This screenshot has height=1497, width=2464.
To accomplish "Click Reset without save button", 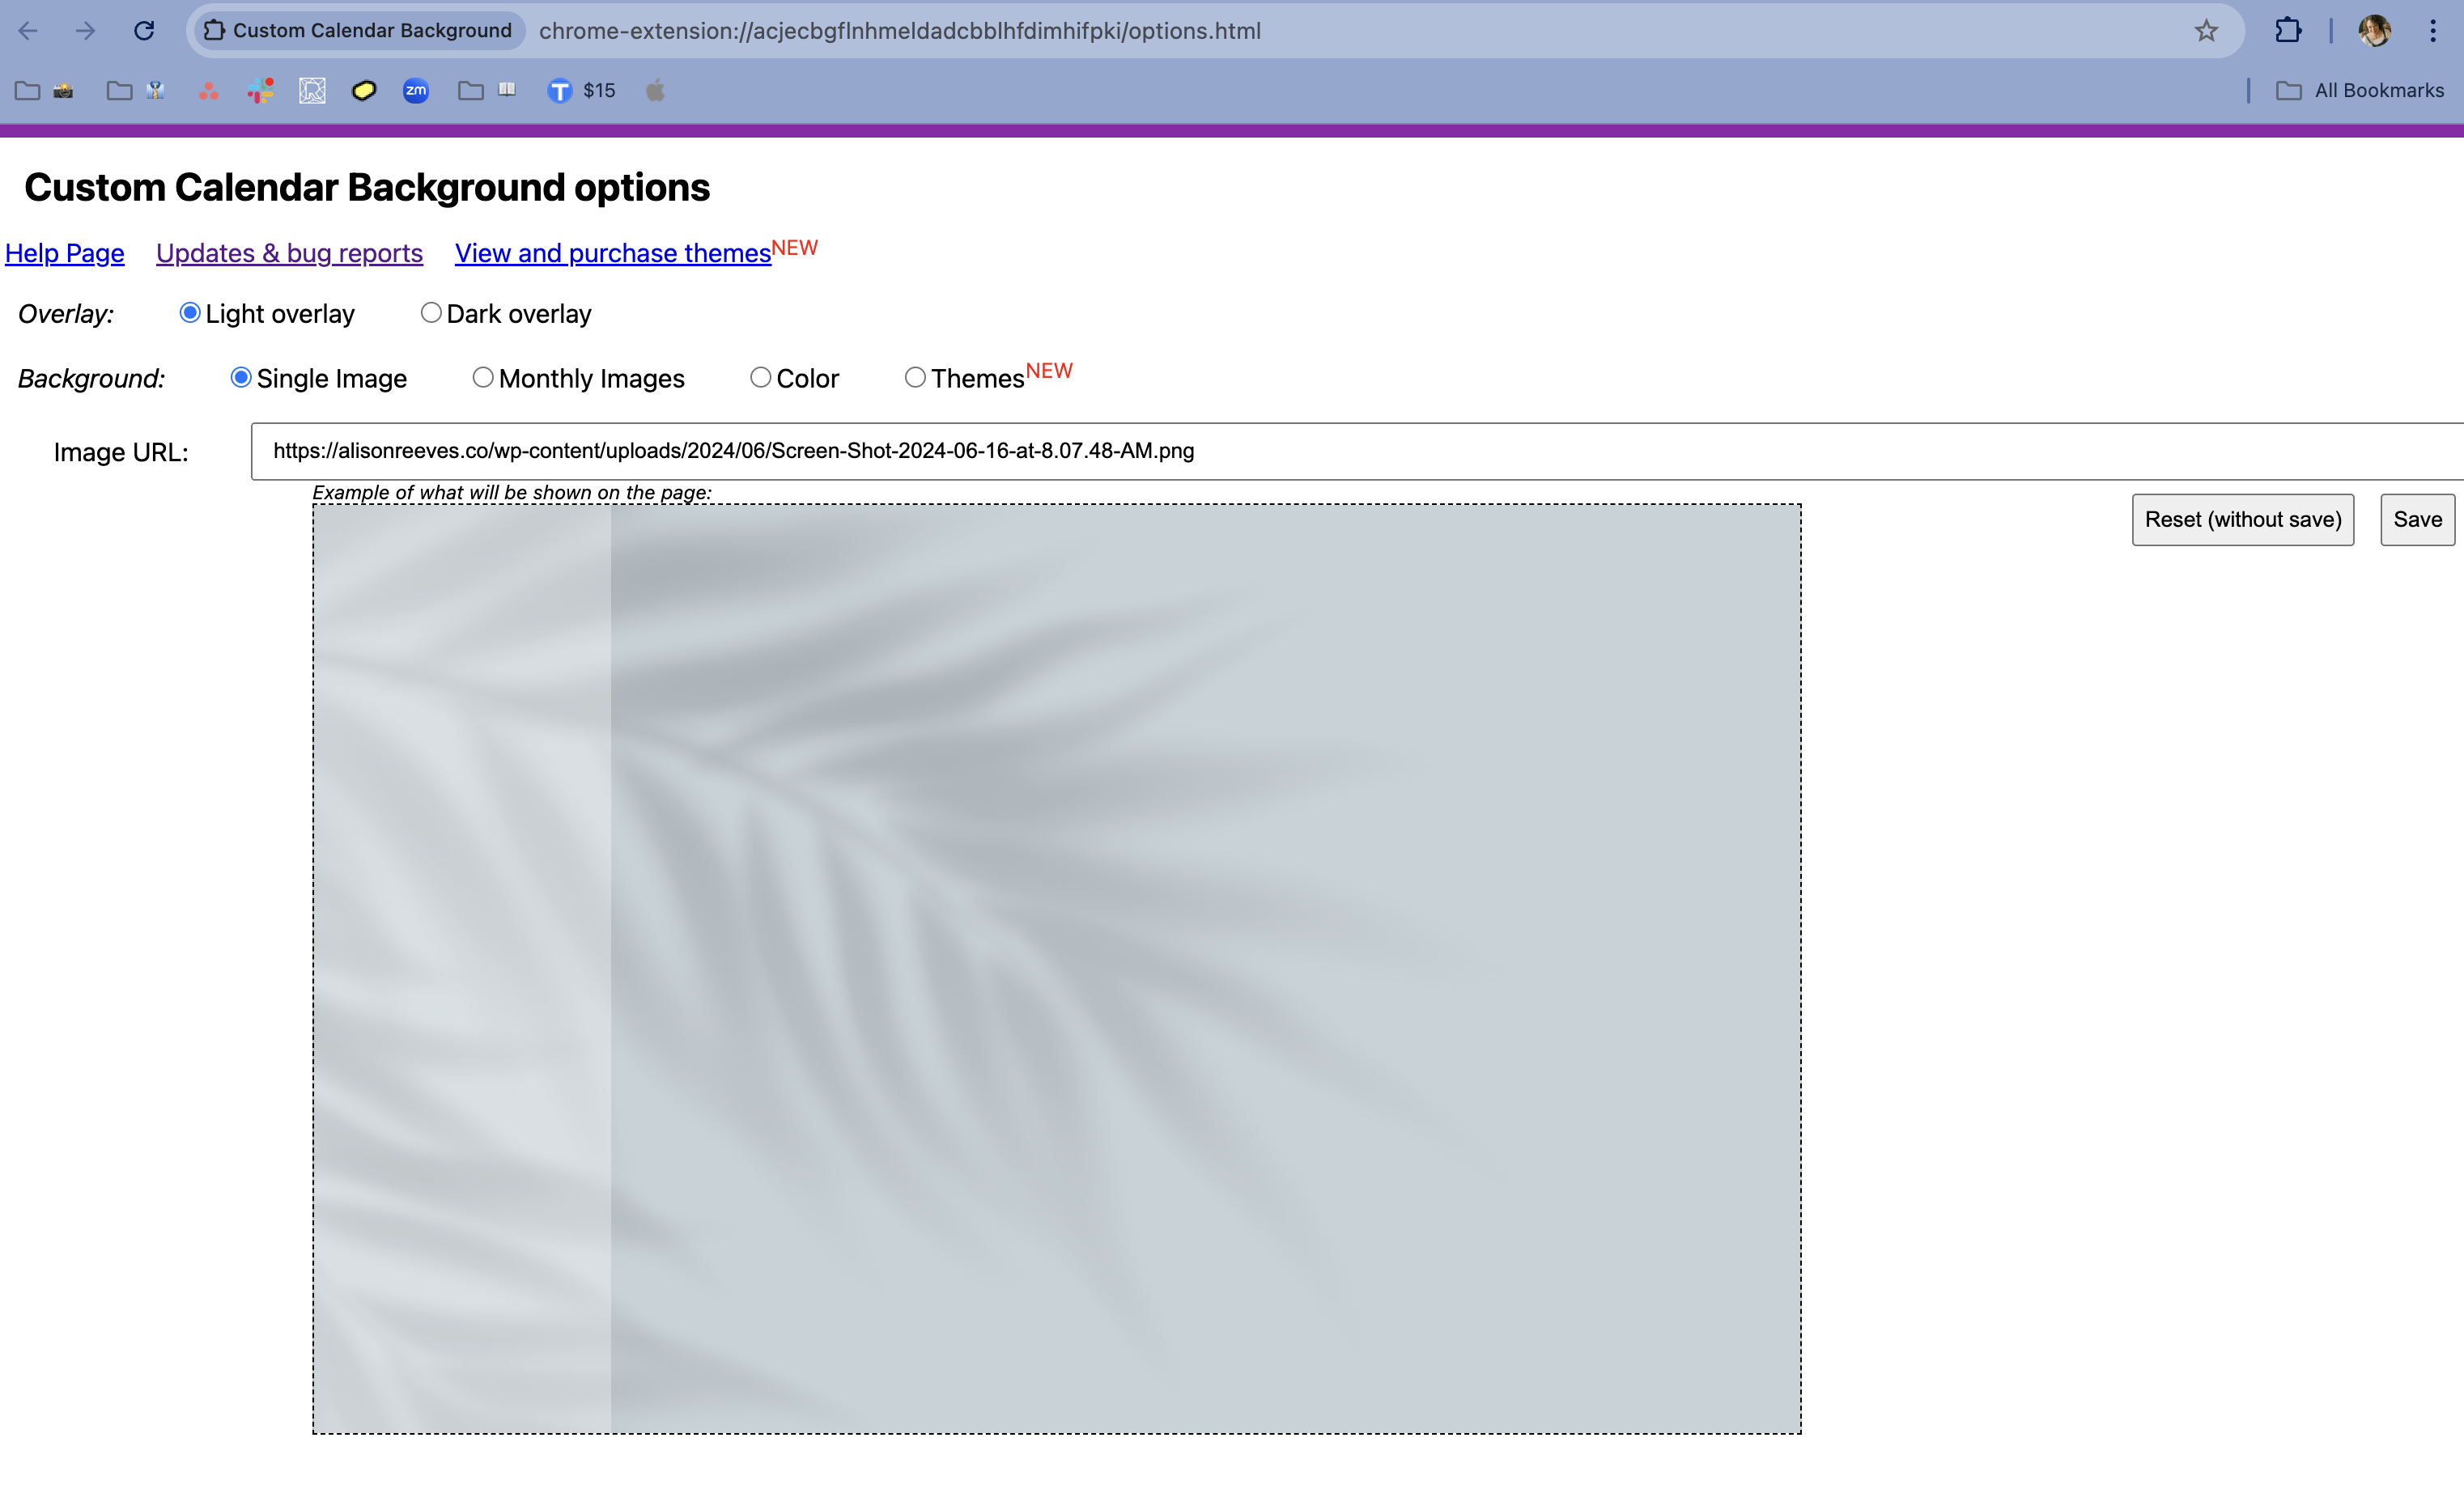I will pyautogui.click(x=2244, y=519).
